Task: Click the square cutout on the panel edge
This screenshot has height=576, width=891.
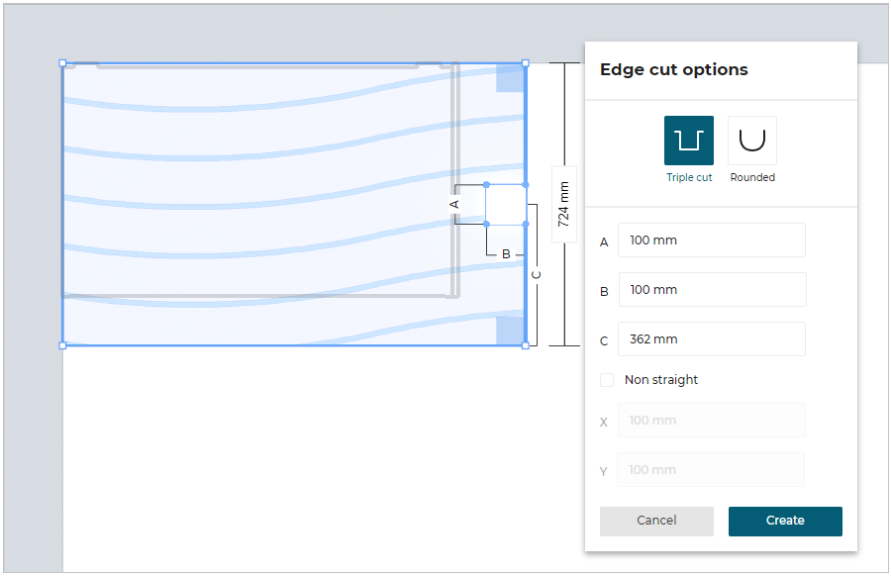Action: [x=504, y=205]
